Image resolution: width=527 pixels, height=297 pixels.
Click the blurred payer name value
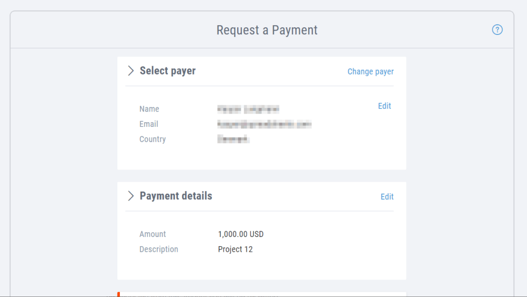click(248, 109)
